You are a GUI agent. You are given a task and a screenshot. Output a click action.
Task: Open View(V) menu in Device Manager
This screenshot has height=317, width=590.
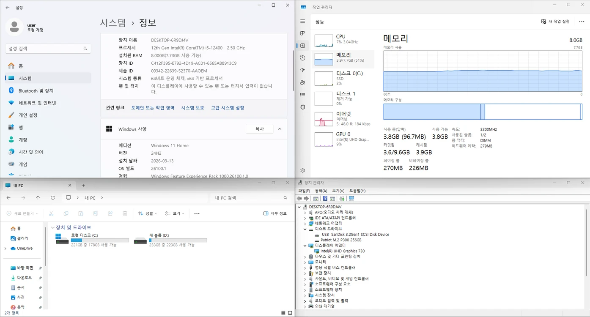[x=338, y=191]
